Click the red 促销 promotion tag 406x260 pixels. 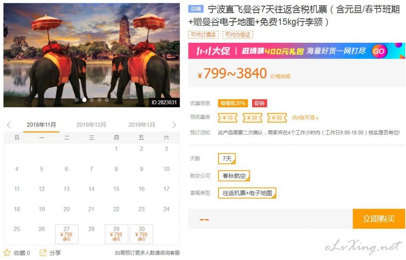259,103
